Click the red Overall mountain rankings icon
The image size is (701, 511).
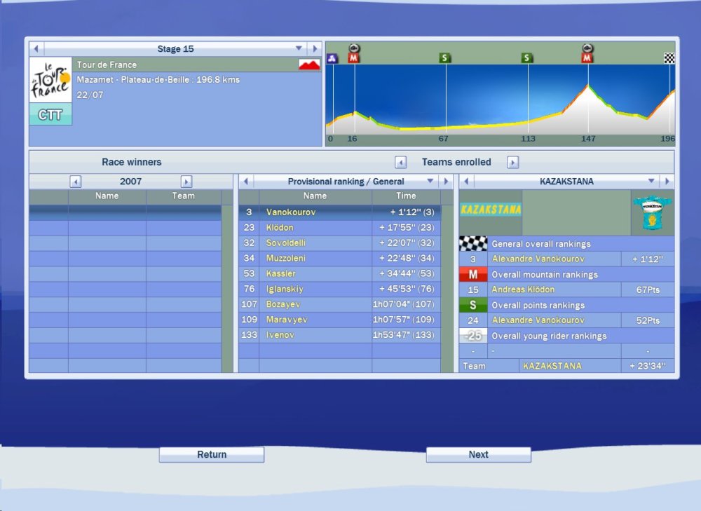472,275
